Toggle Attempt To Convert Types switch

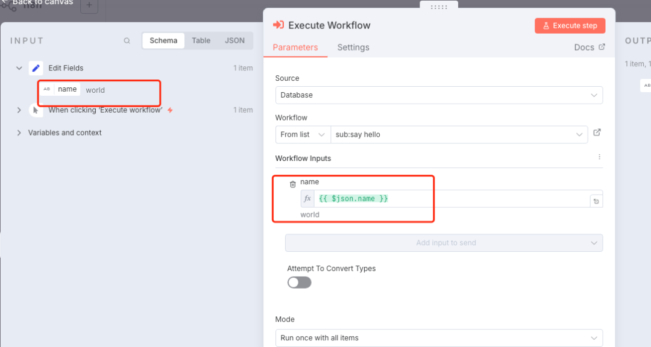click(x=300, y=283)
